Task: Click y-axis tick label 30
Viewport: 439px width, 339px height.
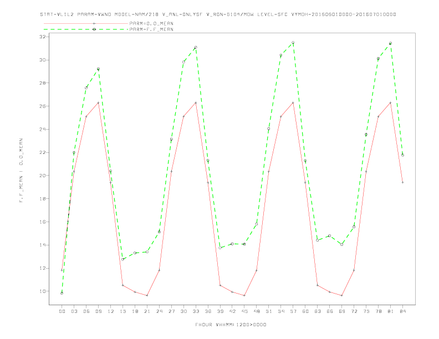Action: coord(43,60)
